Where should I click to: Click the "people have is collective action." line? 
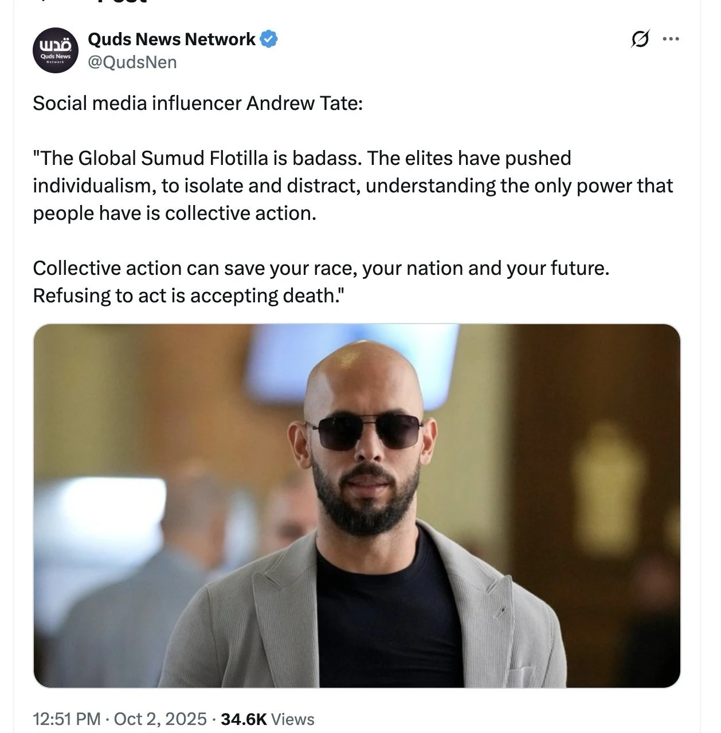pyautogui.click(x=175, y=213)
